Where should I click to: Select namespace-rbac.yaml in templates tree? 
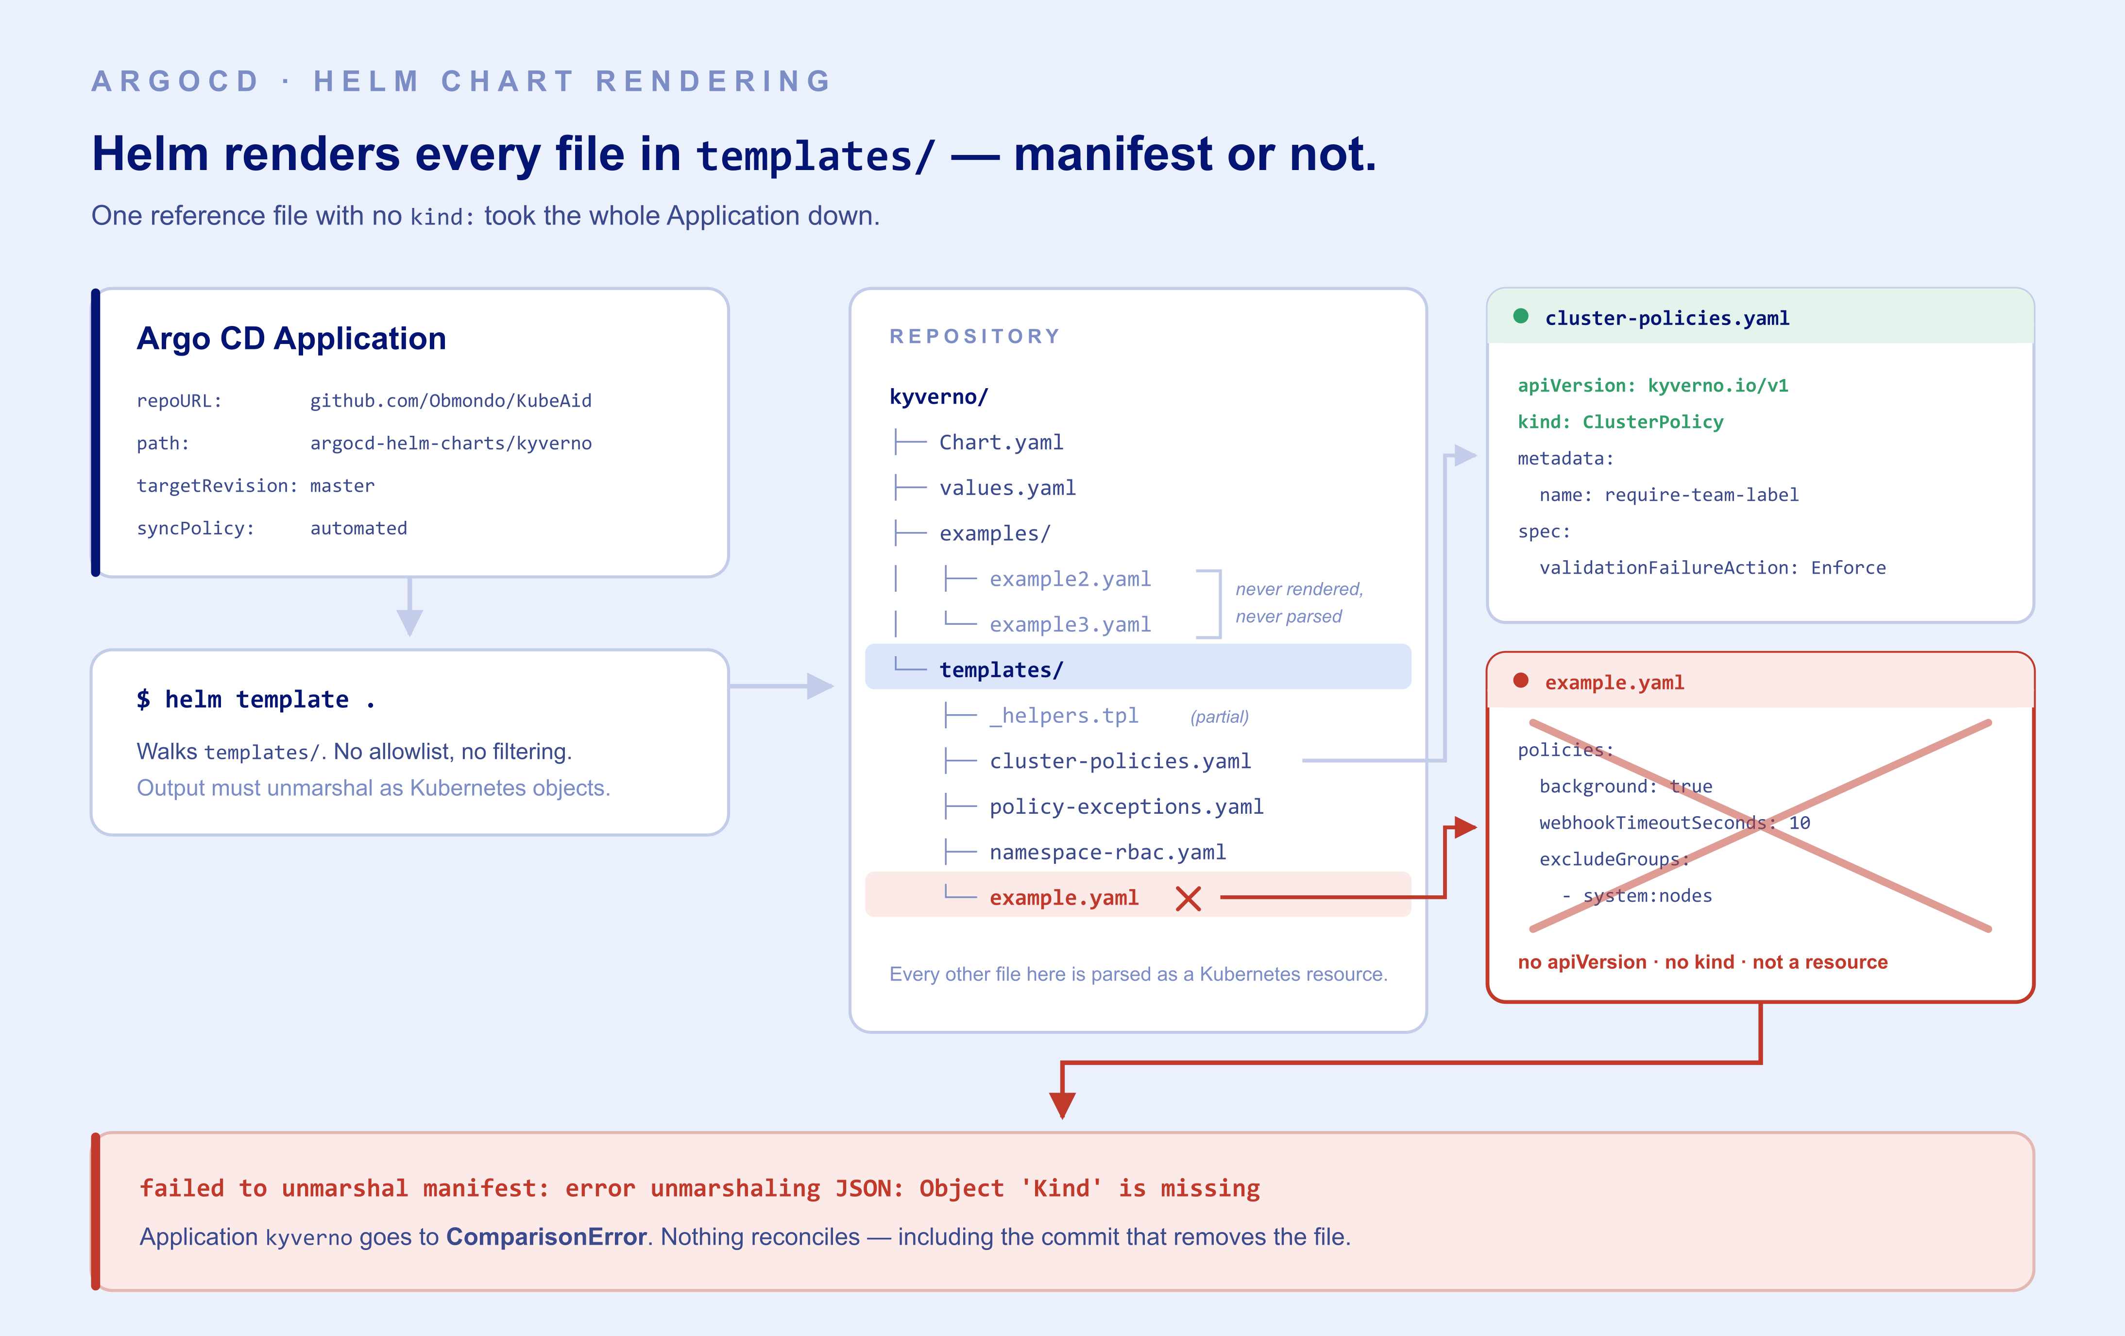tap(1107, 853)
